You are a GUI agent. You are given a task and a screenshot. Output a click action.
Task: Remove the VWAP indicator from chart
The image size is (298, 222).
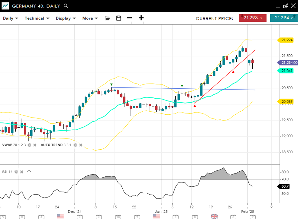pos(35,145)
